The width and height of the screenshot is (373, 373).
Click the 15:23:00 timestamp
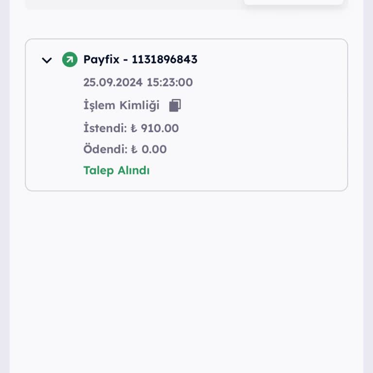pos(170,83)
